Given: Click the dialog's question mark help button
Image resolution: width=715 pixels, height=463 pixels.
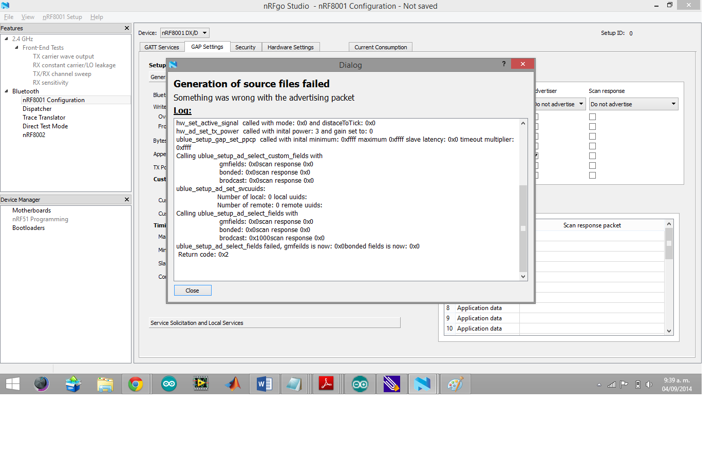Looking at the screenshot, I should 504,64.
